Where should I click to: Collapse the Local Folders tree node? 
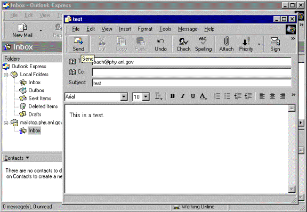click(6, 75)
